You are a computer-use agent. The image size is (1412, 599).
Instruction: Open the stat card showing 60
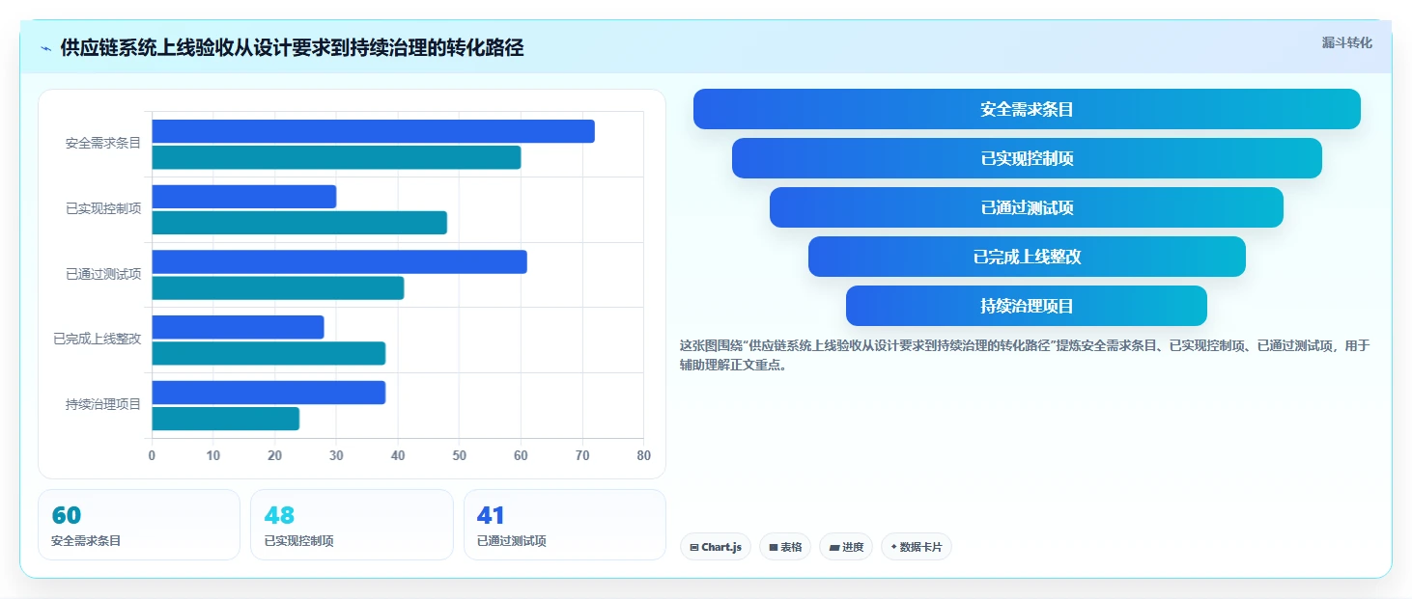(x=139, y=525)
